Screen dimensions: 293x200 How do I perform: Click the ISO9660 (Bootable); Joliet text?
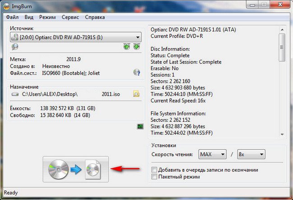tap(71, 73)
